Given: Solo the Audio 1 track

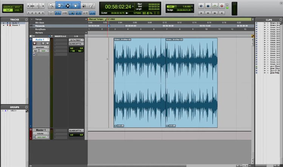Looking at the screenshot, I should tap(43, 43).
